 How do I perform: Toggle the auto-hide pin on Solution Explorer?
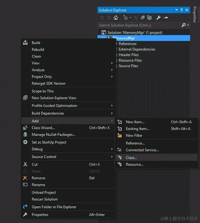point(181,10)
